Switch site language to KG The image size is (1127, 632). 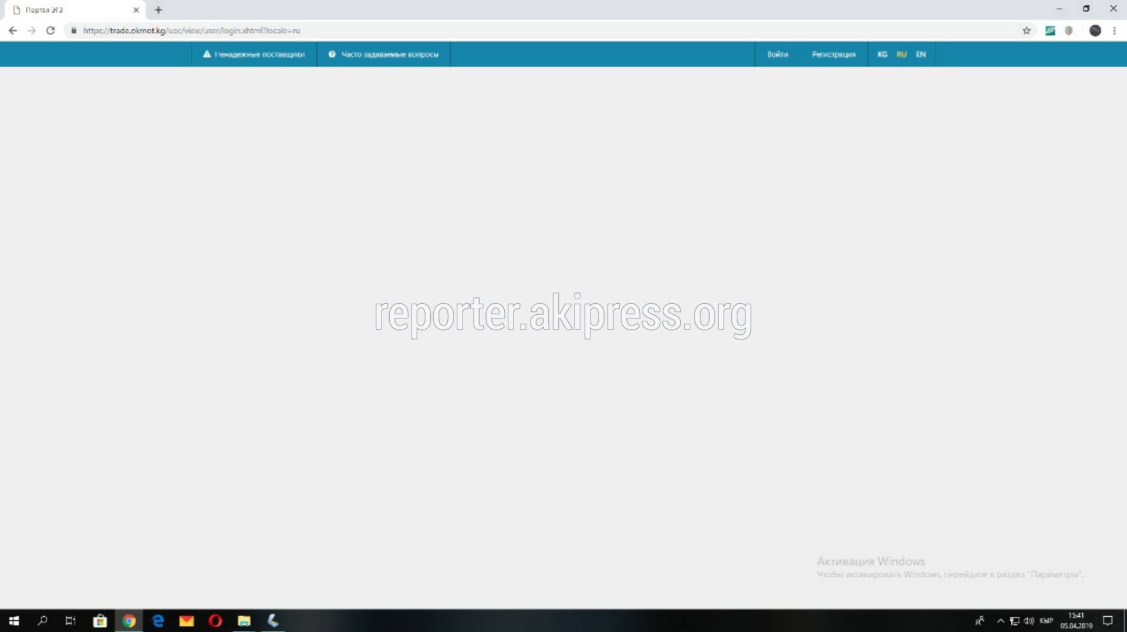[882, 54]
